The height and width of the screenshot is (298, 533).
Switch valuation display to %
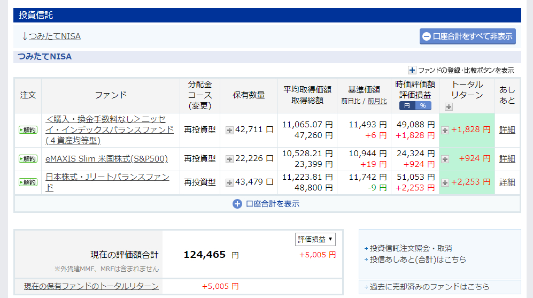(x=423, y=106)
